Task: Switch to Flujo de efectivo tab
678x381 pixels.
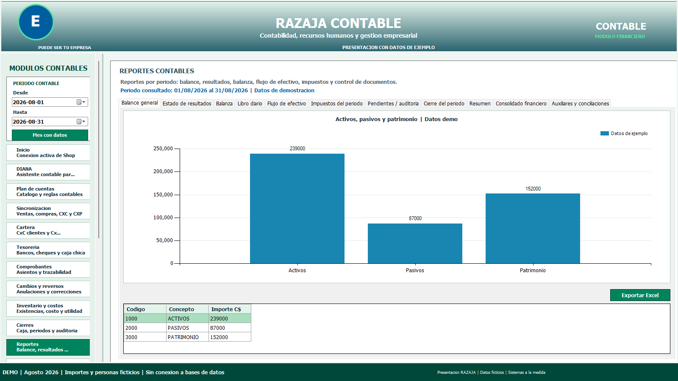Action: (286, 104)
